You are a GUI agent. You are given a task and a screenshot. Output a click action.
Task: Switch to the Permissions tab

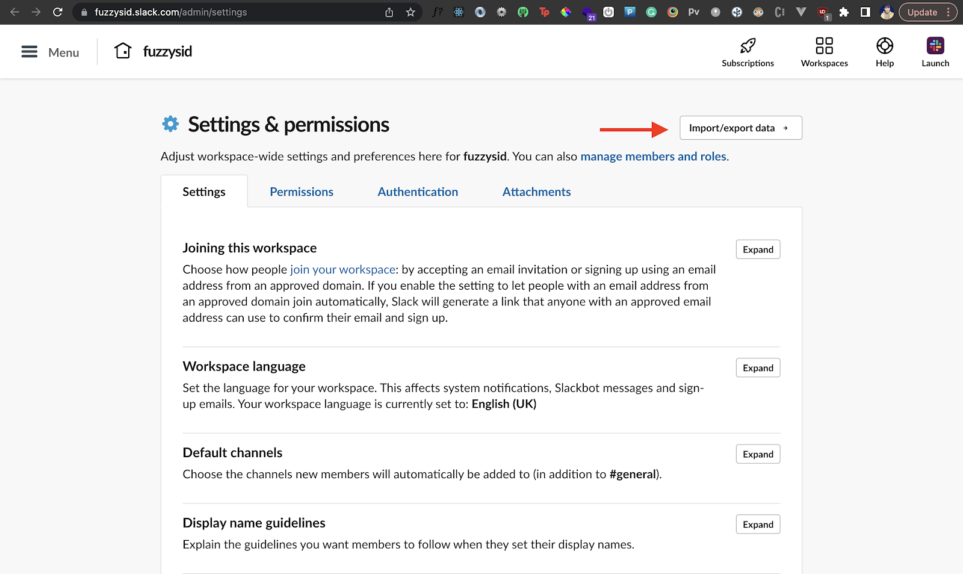pos(302,192)
